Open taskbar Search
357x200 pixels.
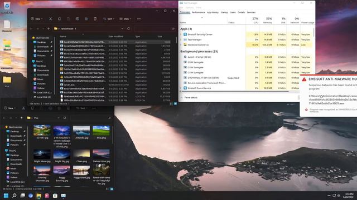point(15,196)
